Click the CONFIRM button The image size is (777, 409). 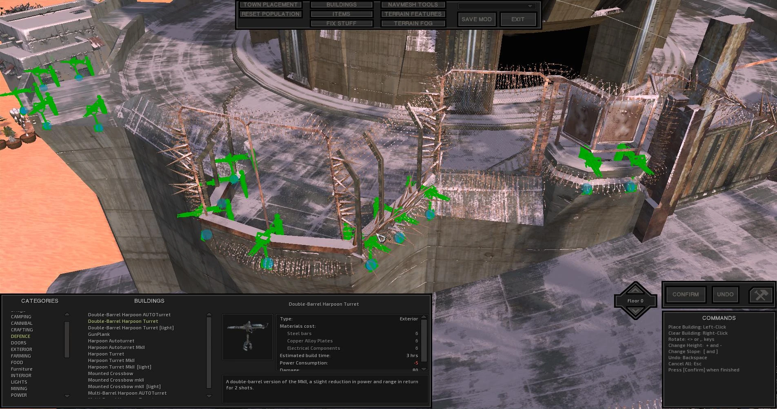click(x=686, y=294)
